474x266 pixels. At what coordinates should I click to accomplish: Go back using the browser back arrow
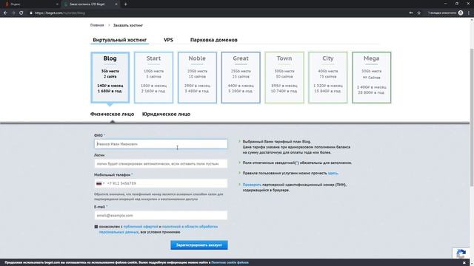tap(5, 13)
